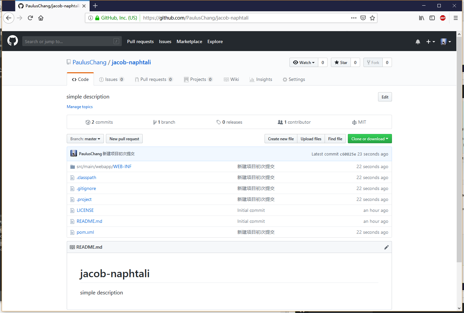Show site information icon in address bar
Image resolution: width=464 pixels, height=313 pixels.
pos(90,18)
